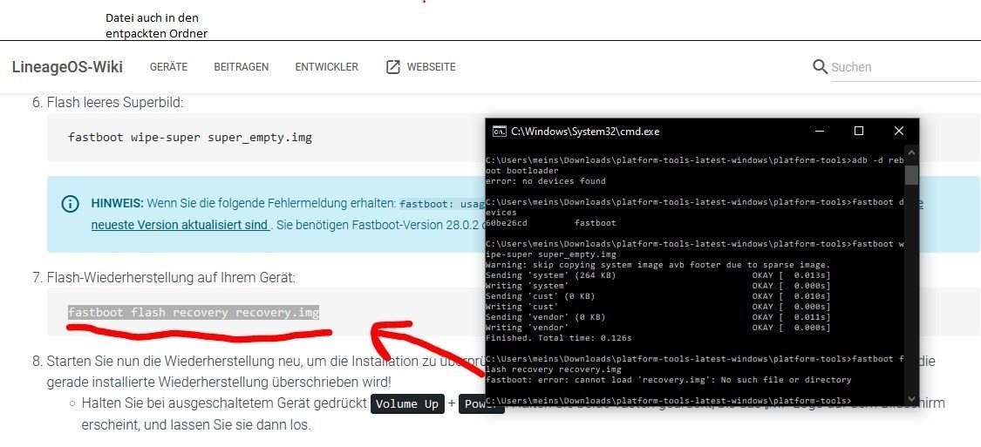This screenshot has height=447, width=981.
Task: Click the 'Finished. Total time: 0.126s' line
Action: click(559, 338)
